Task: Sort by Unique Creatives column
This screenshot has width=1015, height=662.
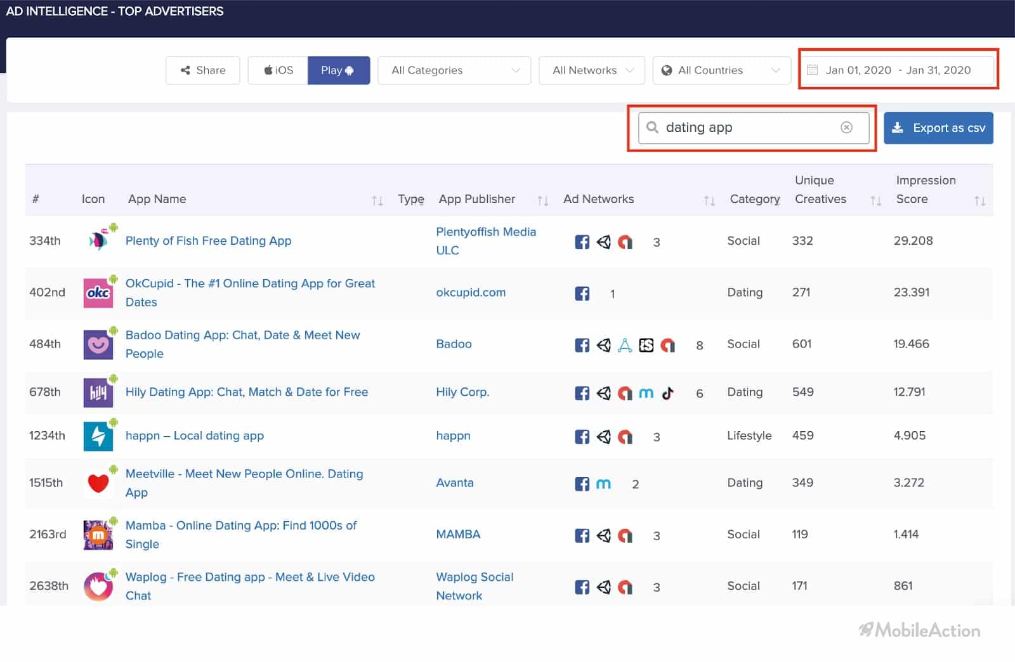Action: (x=875, y=200)
